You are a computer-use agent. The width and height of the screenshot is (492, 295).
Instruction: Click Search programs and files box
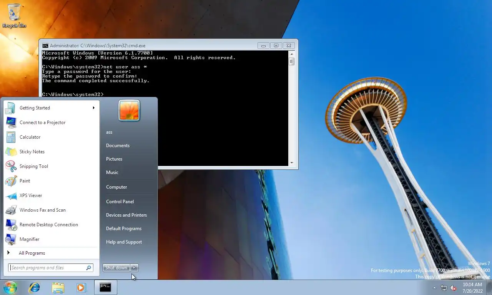pos(50,268)
